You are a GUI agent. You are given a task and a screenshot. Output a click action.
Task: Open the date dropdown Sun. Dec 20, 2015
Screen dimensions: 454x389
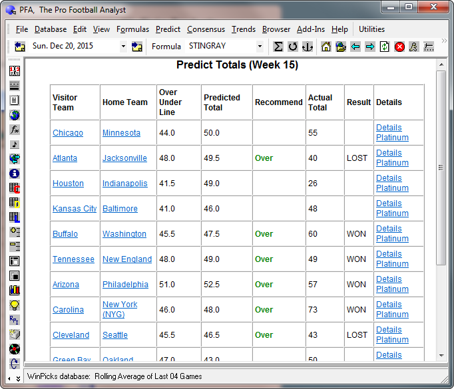click(123, 47)
